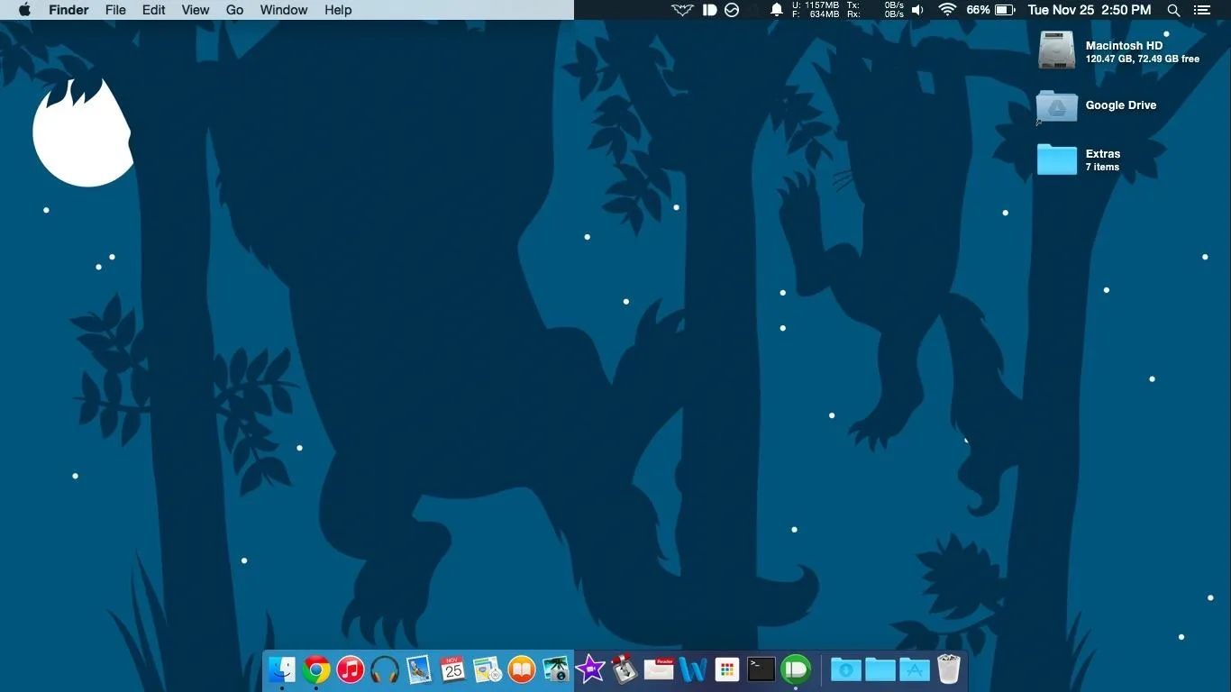Viewport: 1231px width, 692px height.
Task: Open Pushbullet green icon in Dock
Action: 796,669
